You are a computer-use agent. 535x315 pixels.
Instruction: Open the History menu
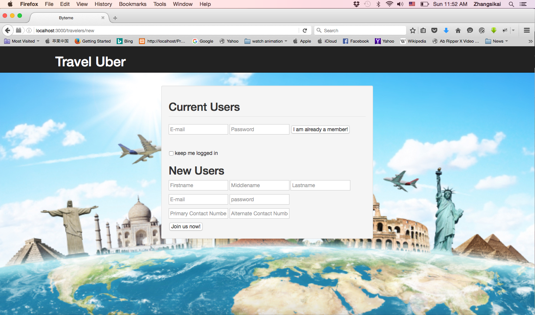coord(103,4)
